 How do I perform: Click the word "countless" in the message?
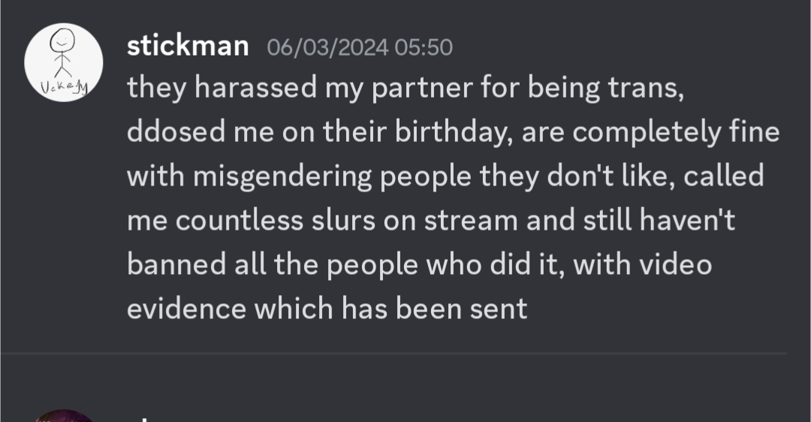click(x=239, y=221)
